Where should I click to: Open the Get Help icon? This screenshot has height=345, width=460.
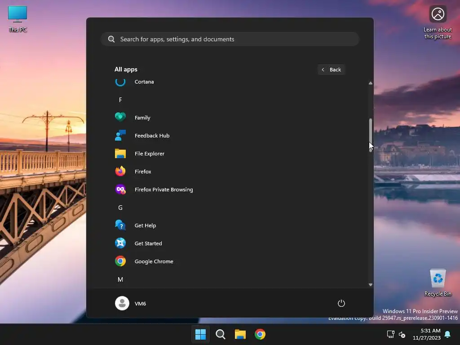tap(120, 226)
